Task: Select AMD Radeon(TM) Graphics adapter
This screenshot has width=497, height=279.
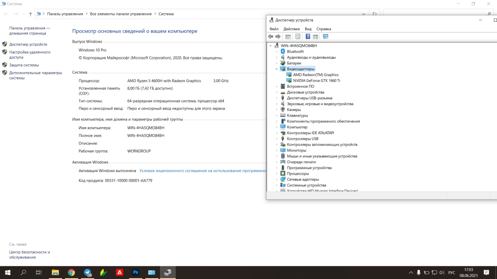Action: point(316,75)
